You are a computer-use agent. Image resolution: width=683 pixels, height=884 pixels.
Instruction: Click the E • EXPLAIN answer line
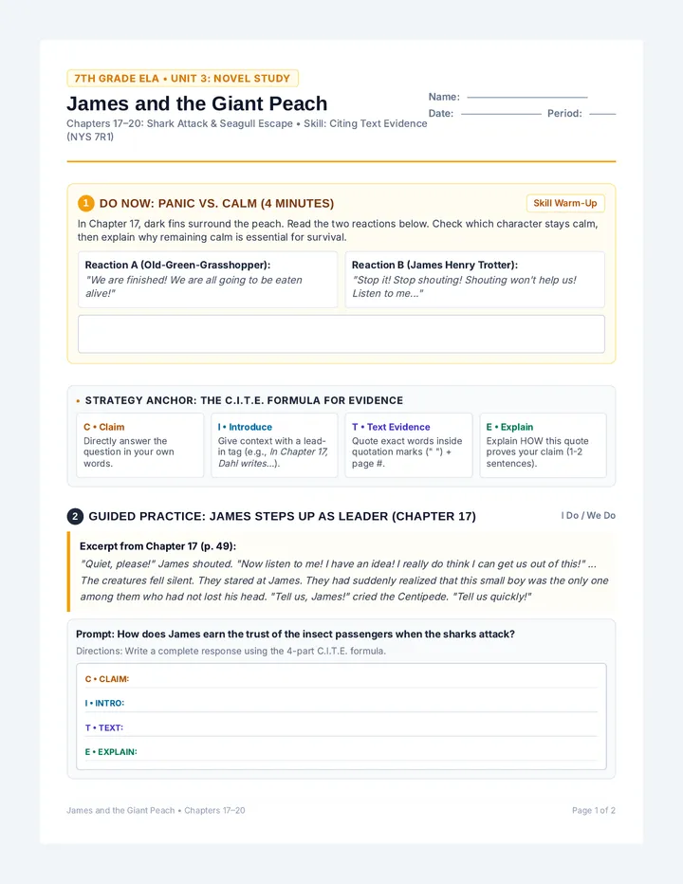pyautogui.click(x=341, y=751)
